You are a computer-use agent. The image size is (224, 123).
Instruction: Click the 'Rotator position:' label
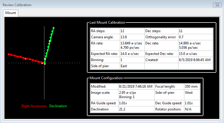coord(168,109)
